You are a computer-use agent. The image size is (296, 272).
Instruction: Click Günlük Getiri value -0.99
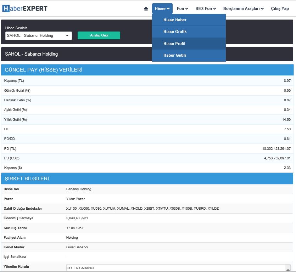pyautogui.click(x=286, y=91)
